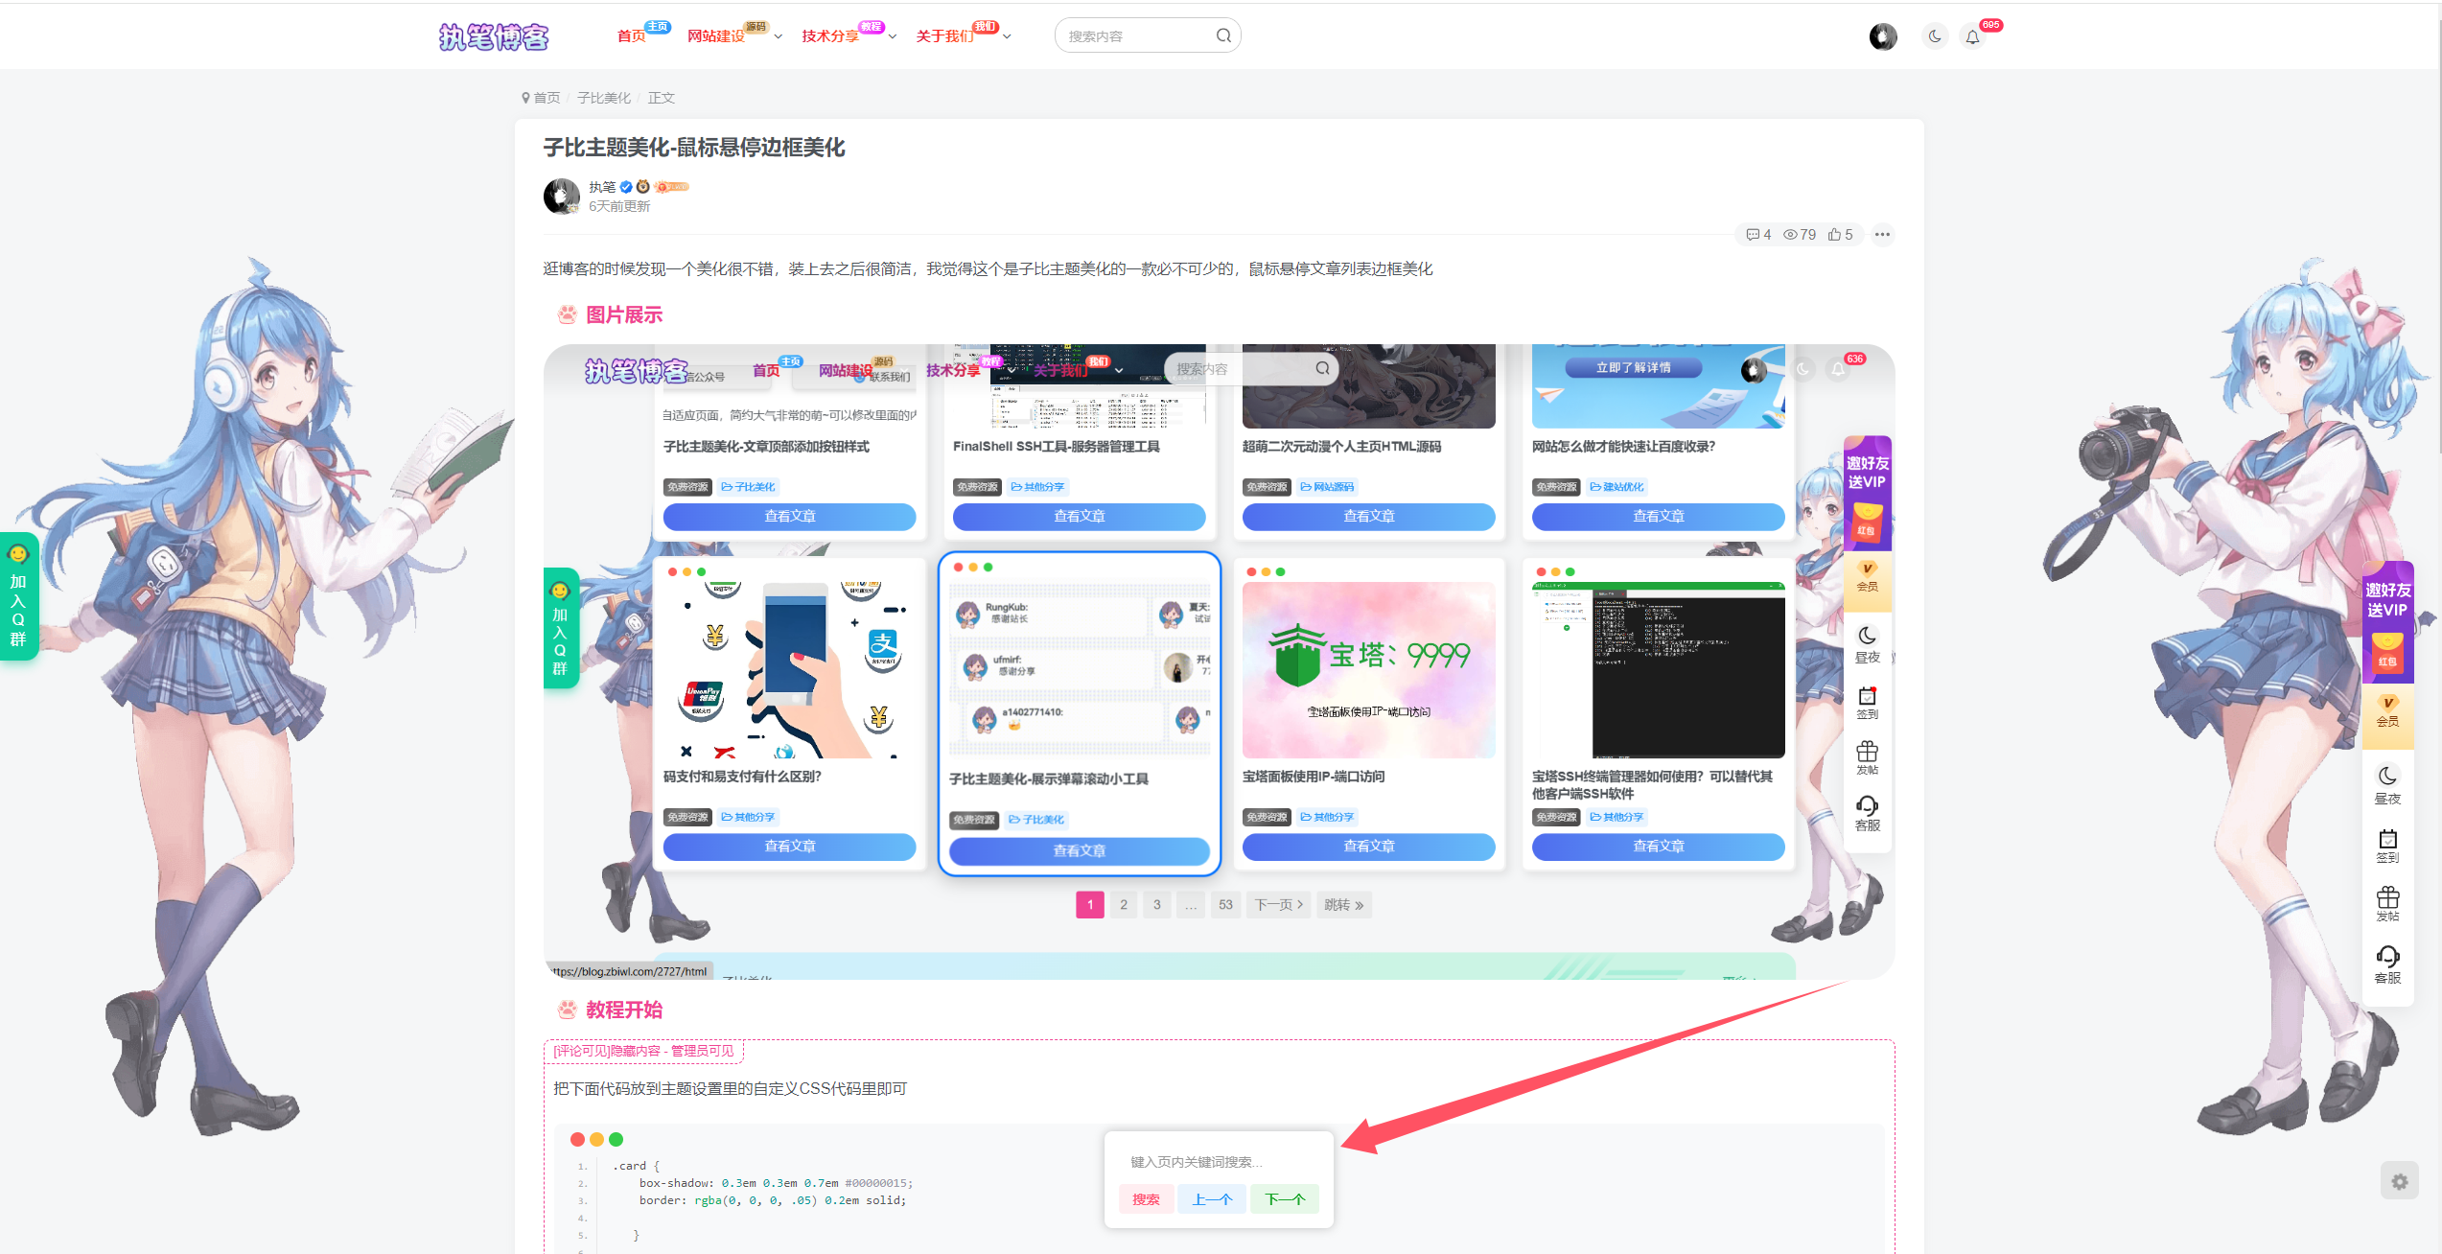Image resolution: width=2442 pixels, height=1254 pixels.
Task: Click the views eye icon showing 79
Action: [1800, 235]
